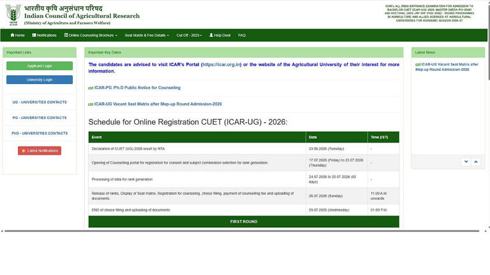Image resolution: width=490 pixels, height=275 pixels.
Task: Click the new-badge icon beside ICAR-UG Vacant Seat notice
Action: pyautogui.click(x=91, y=104)
